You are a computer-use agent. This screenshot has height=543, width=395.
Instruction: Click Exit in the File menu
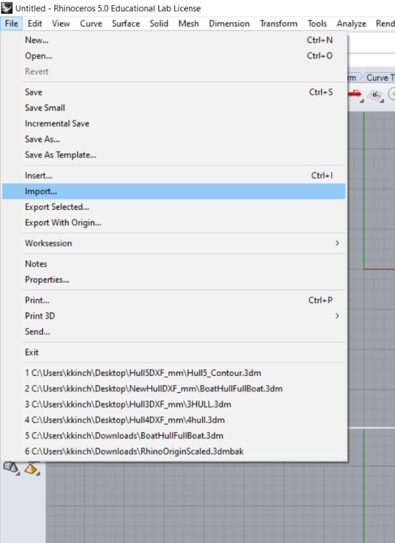174,352
